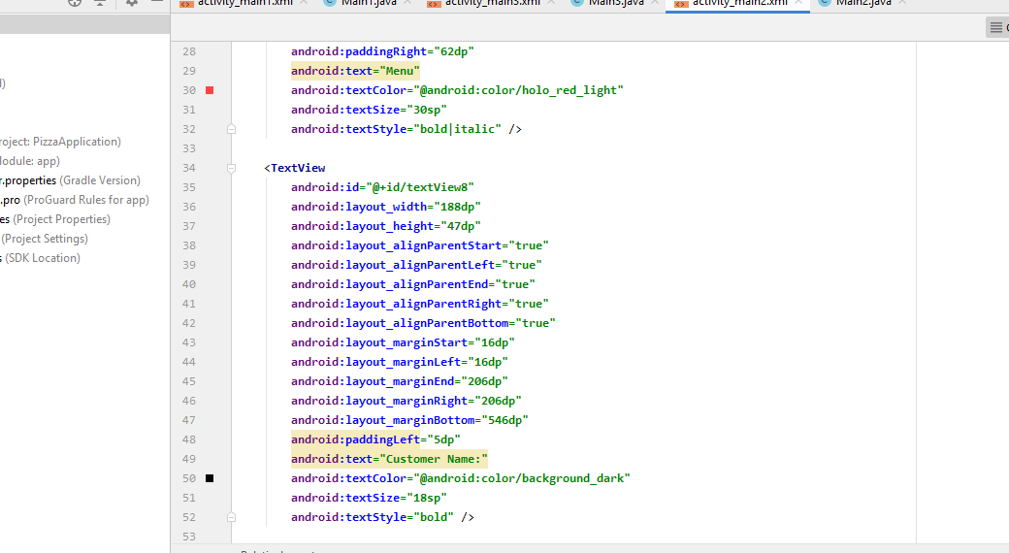
Task: Click the background_dark textColor value
Action: tap(521, 478)
